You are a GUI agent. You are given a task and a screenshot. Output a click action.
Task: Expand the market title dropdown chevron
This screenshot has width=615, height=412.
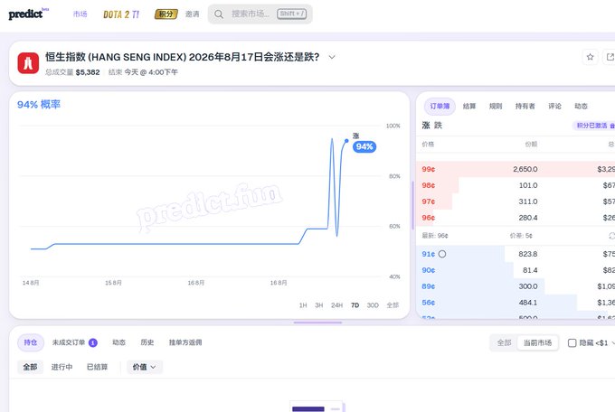pos(332,57)
